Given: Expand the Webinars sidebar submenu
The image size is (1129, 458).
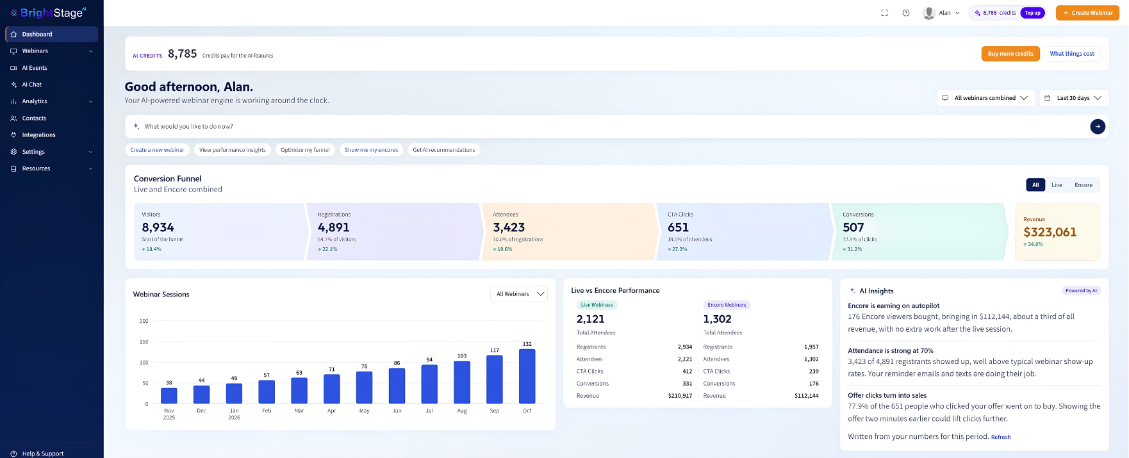Looking at the screenshot, I should 90,51.
